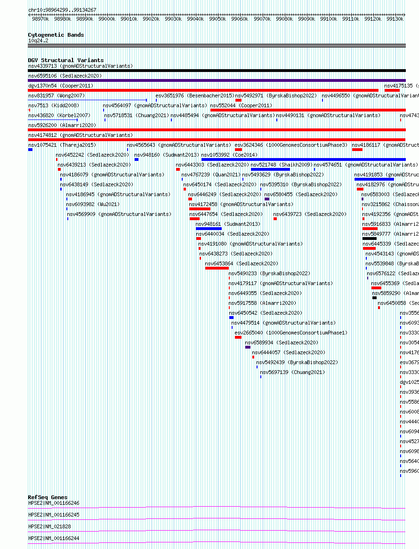Open nsv4574651 gnomAD variant label
Viewport: 419px width, 549px height.
tap(366, 165)
